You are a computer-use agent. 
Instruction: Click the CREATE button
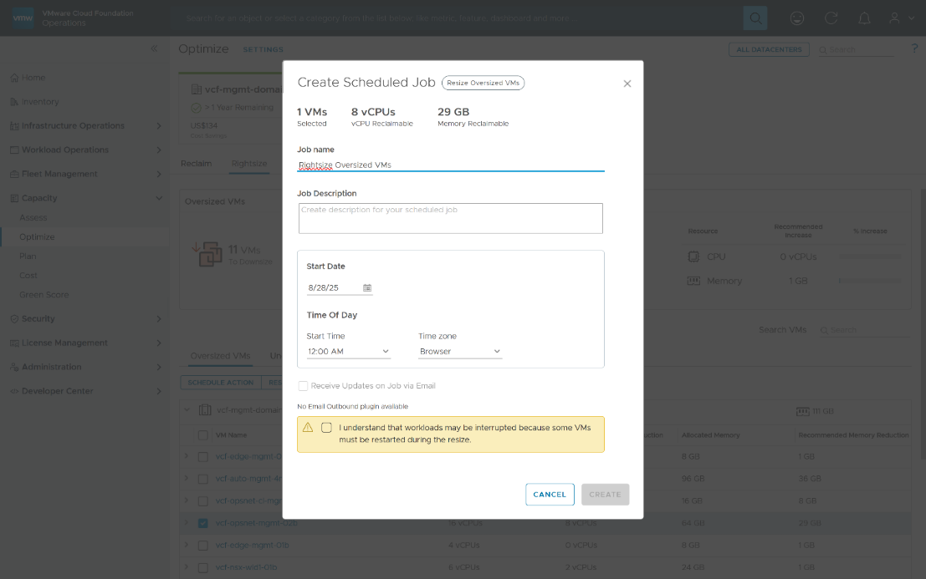click(605, 494)
